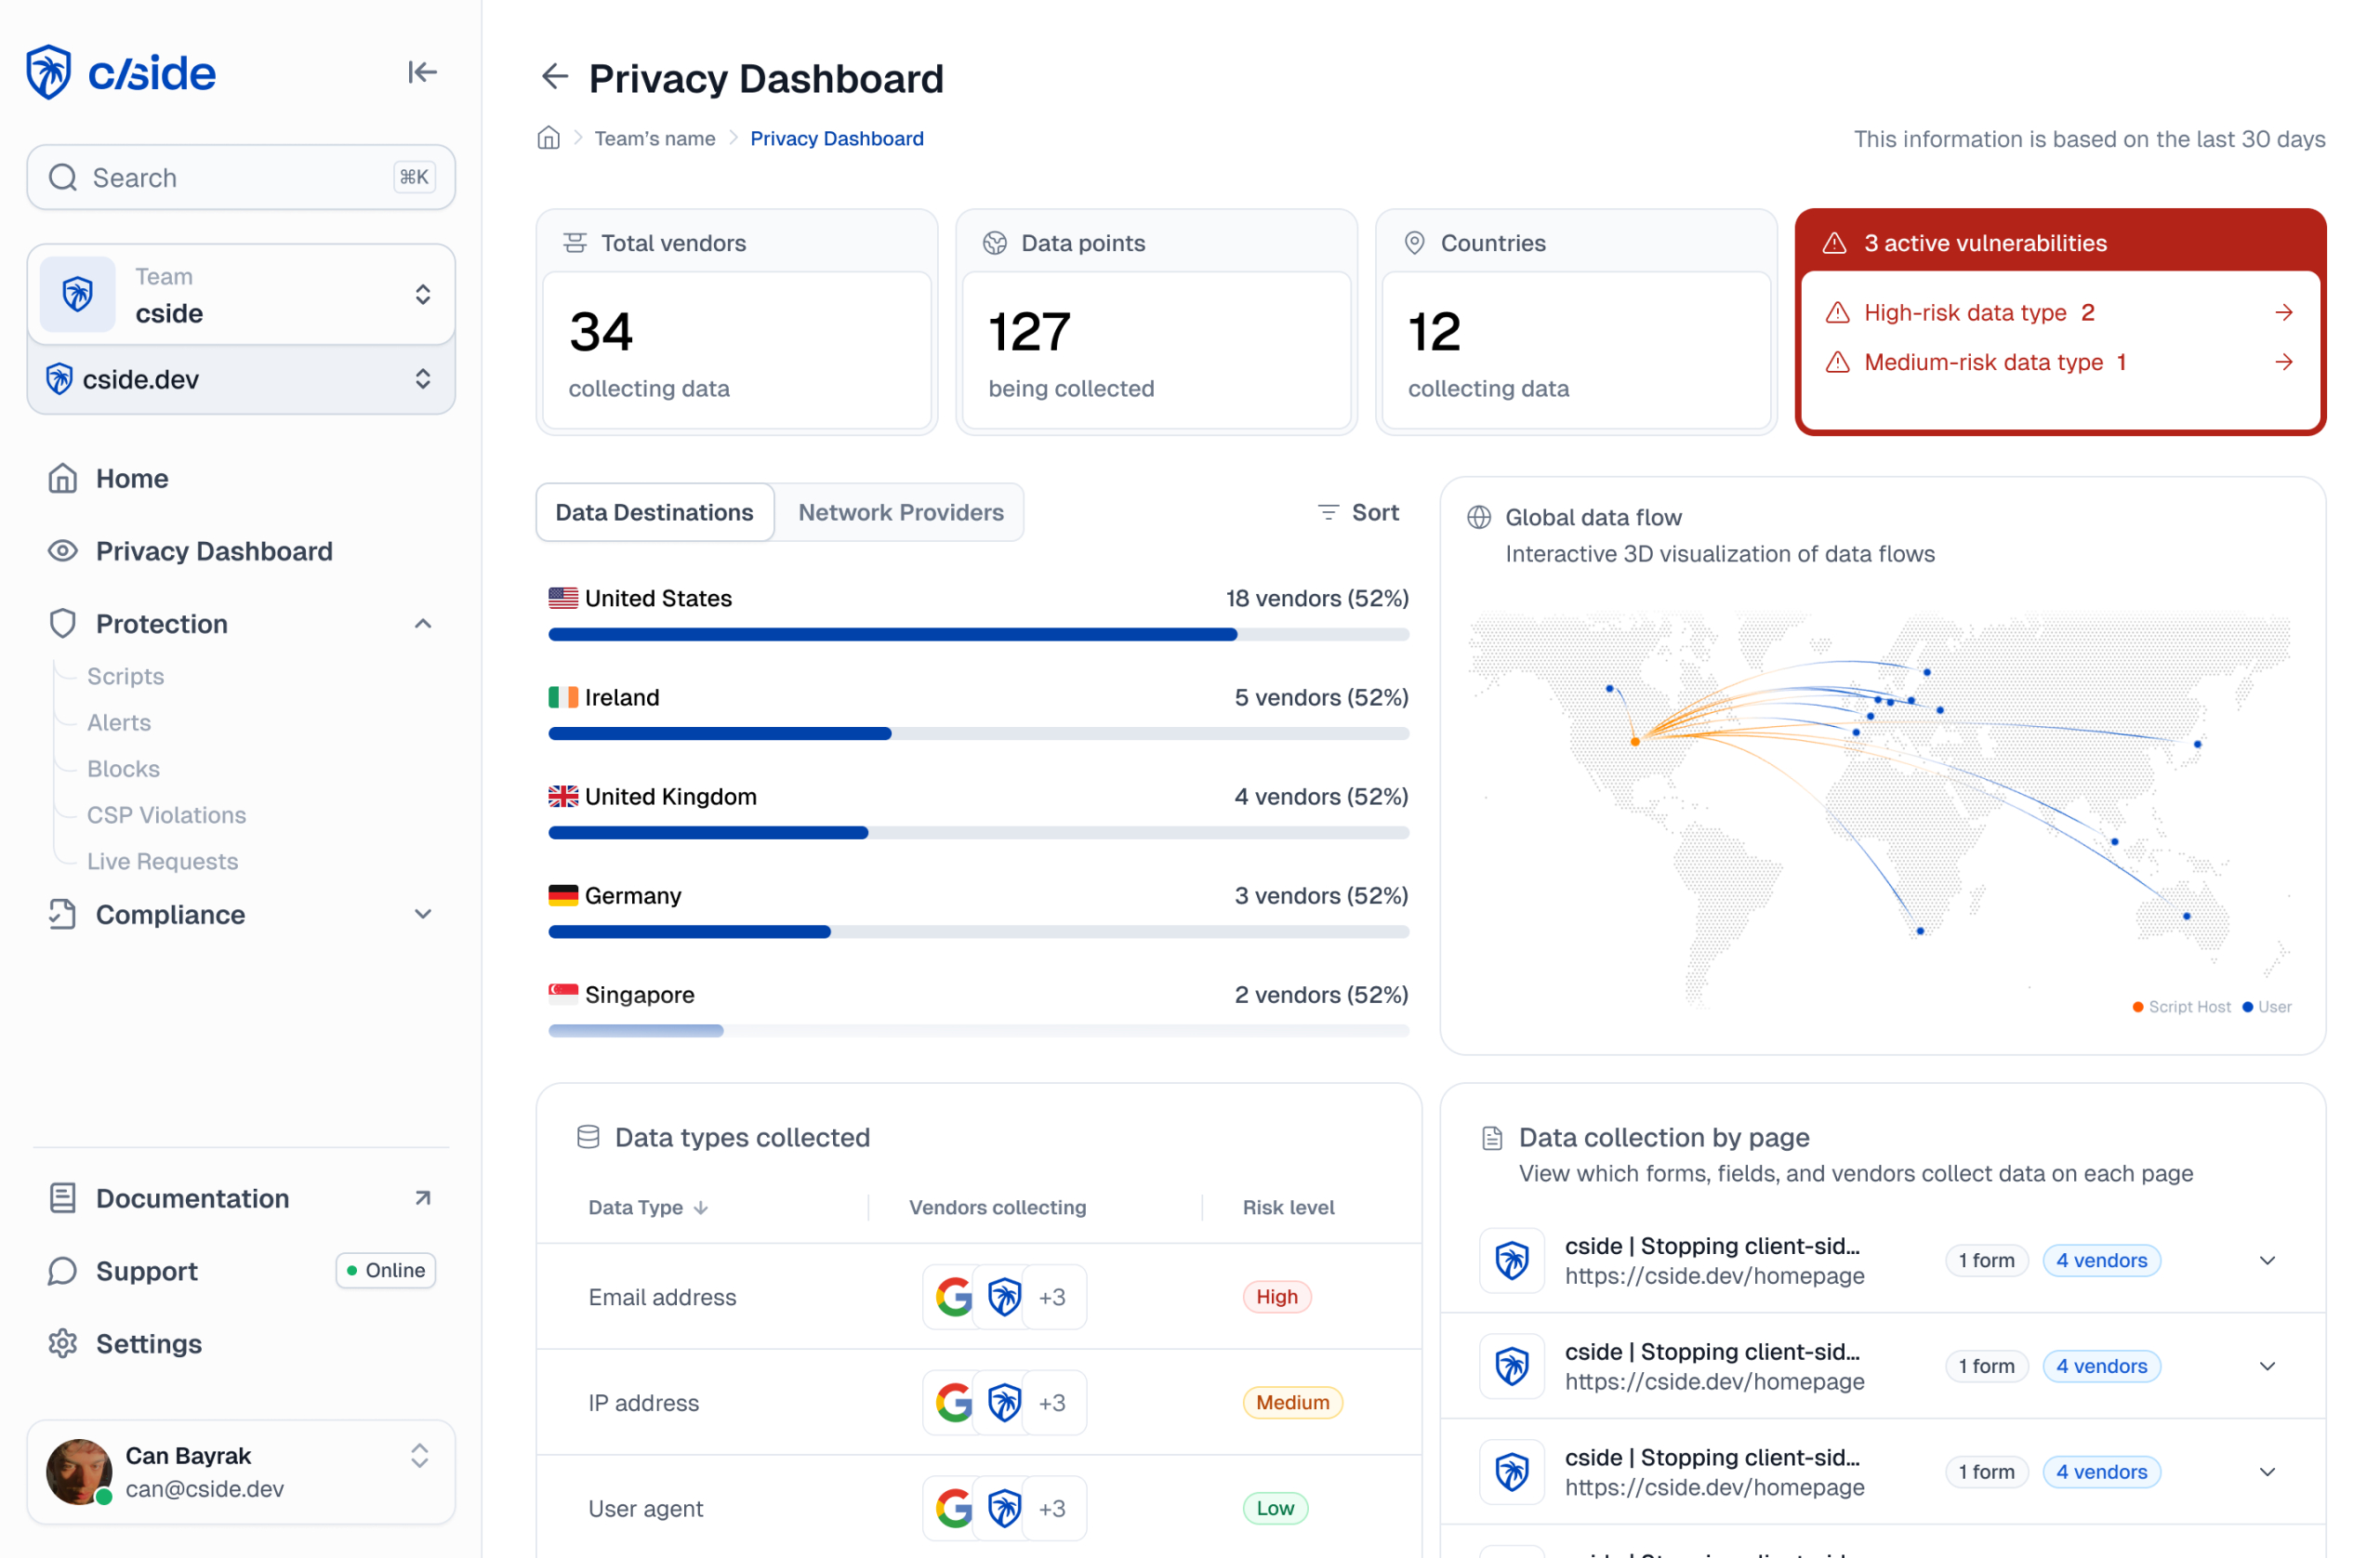Click the eye icon next to Privacy Dashboard
2380x1558 pixels.
62,551
